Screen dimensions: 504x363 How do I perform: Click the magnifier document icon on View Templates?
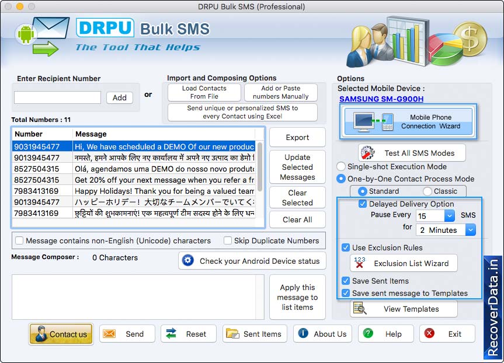coord(360,308)
